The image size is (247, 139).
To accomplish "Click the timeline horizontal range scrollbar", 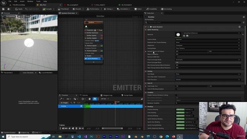I will [112, 129].
